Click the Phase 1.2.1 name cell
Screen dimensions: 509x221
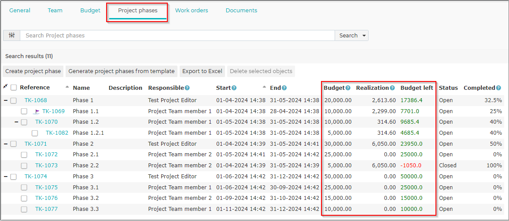coord(89,133)
